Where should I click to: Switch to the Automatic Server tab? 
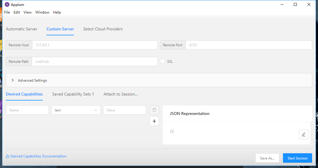21,29
